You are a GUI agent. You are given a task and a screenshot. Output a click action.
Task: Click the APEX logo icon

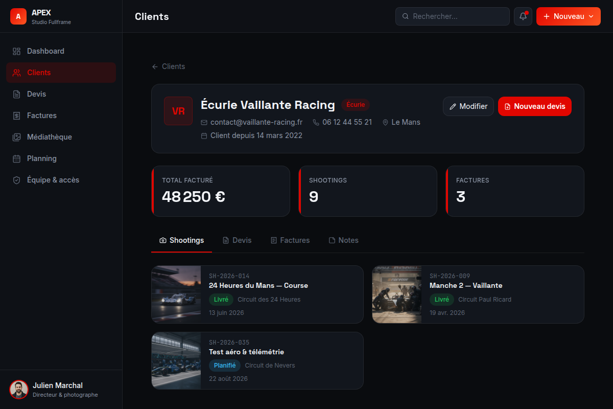tap(18, 16)
